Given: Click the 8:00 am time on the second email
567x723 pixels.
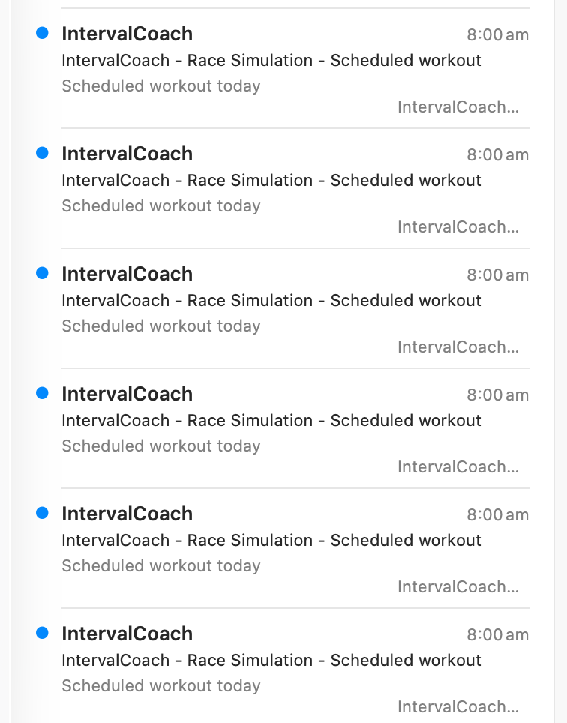Looking at the screenshot, I should 497,154.
